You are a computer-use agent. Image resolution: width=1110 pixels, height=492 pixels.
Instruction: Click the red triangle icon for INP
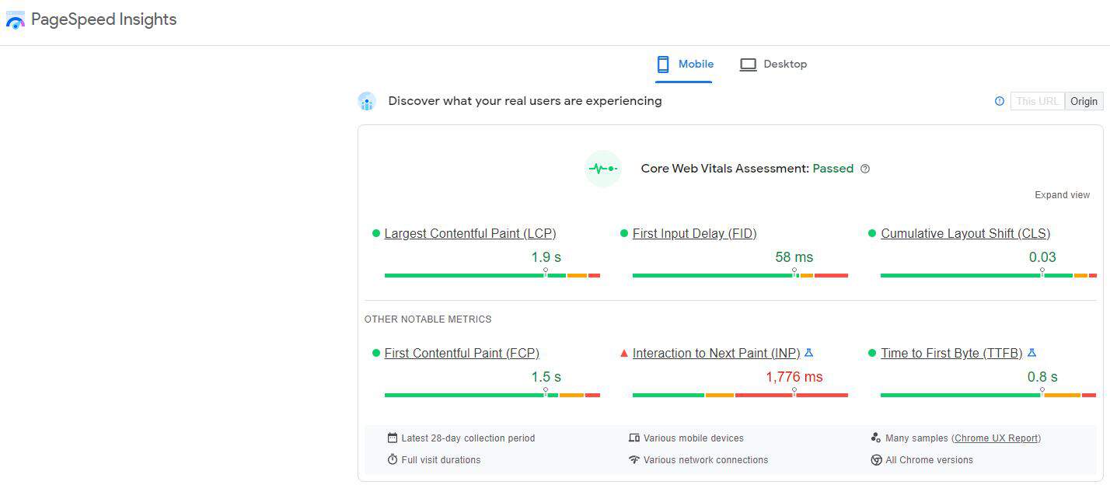(x=623, y=354)
